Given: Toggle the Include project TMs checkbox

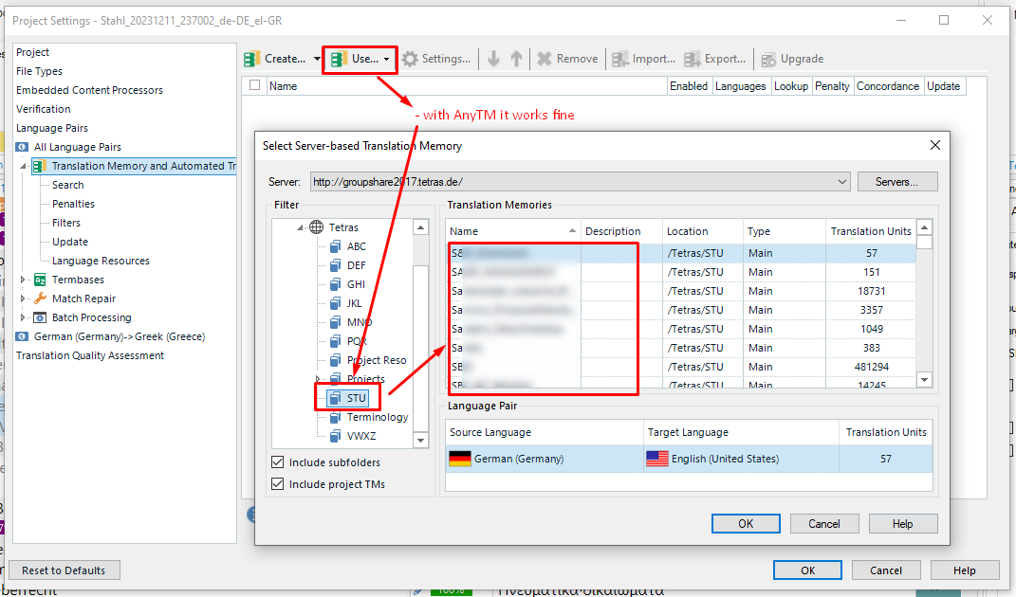Looking at the screenshot, I should [x=278, y=483].
